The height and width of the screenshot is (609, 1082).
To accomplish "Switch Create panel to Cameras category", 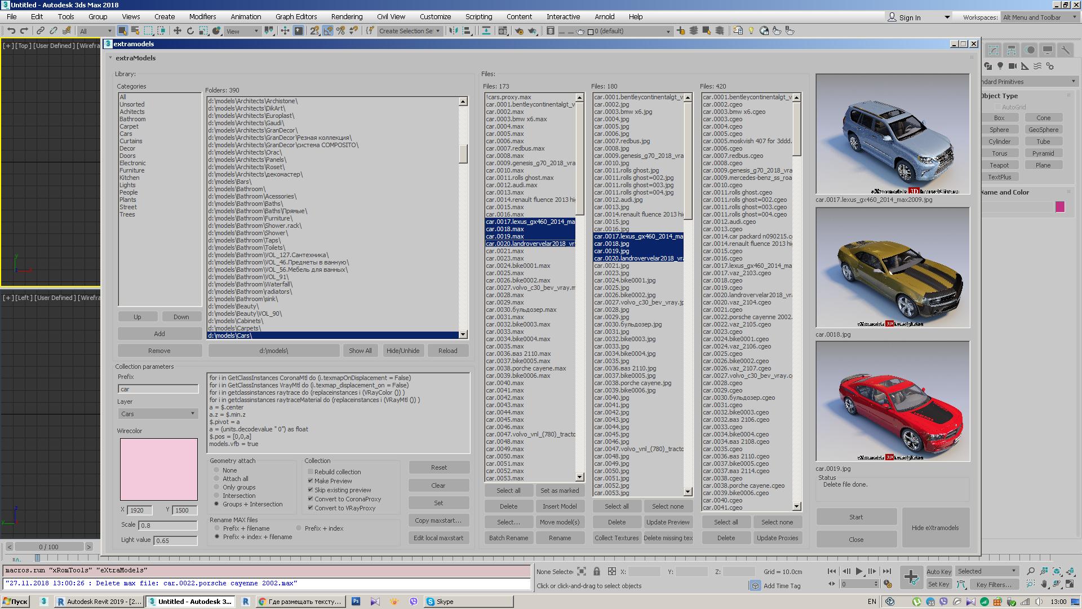I will [1013, 66].
